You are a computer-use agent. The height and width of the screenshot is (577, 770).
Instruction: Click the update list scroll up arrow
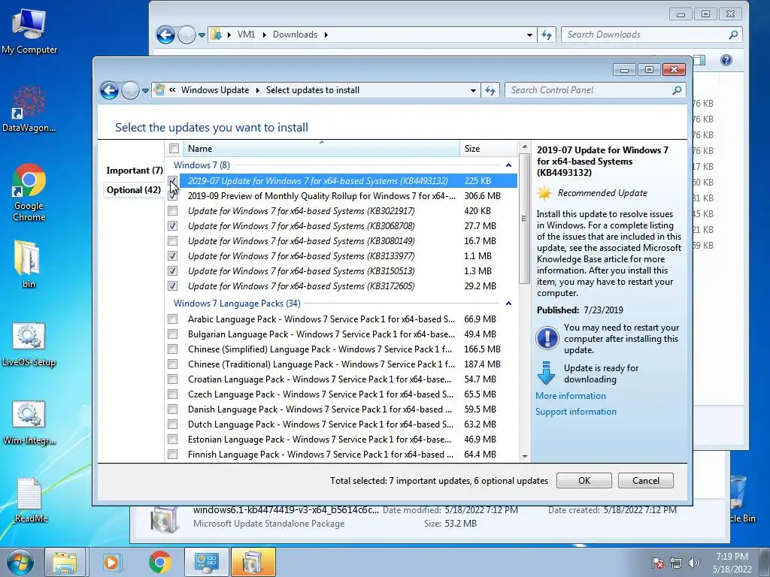524,147
